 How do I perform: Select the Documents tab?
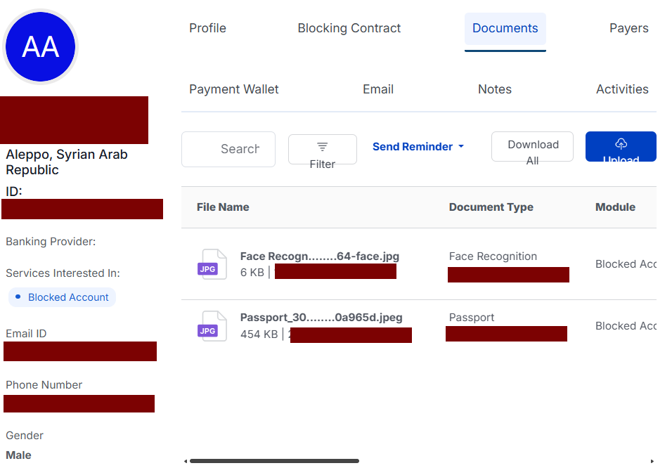click(x=505, y=28)
